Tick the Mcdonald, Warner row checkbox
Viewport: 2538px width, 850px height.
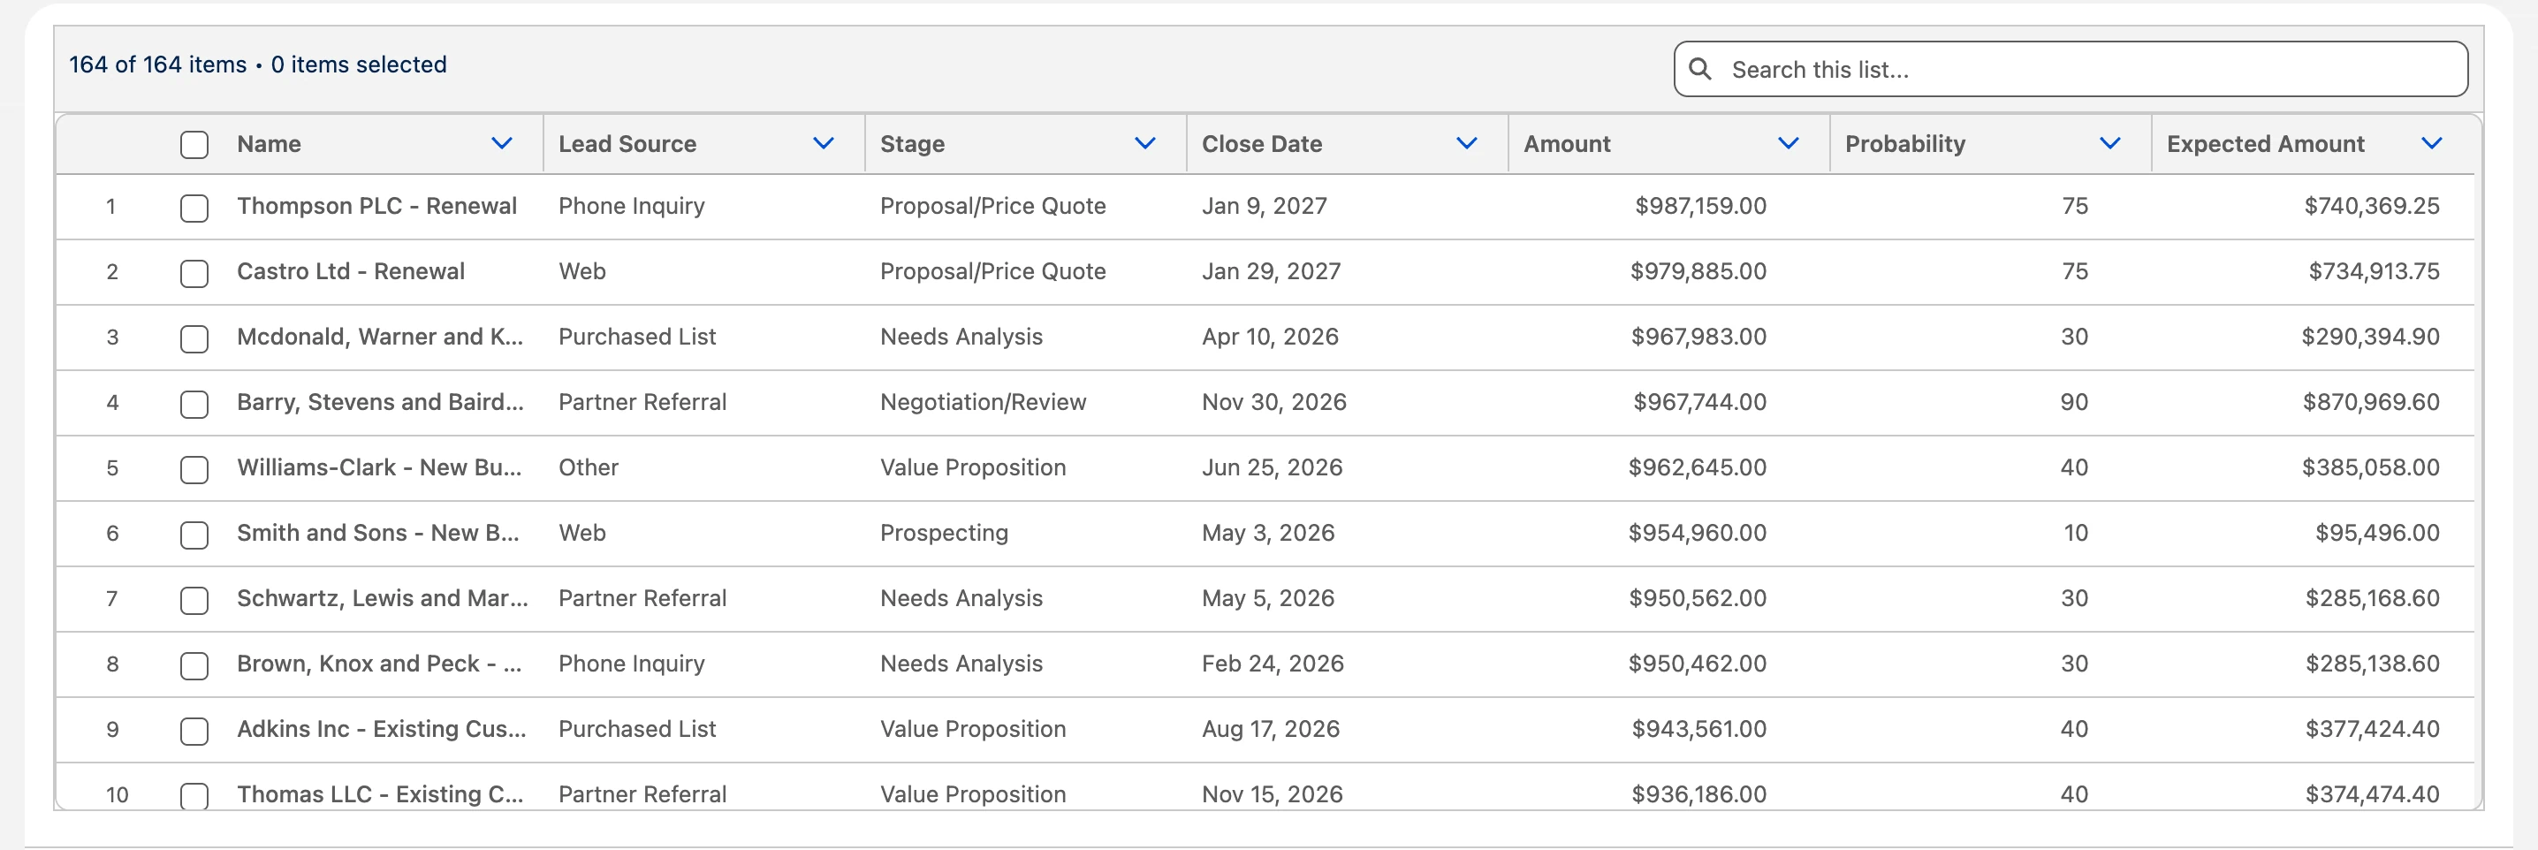click(x=194, y=338)
